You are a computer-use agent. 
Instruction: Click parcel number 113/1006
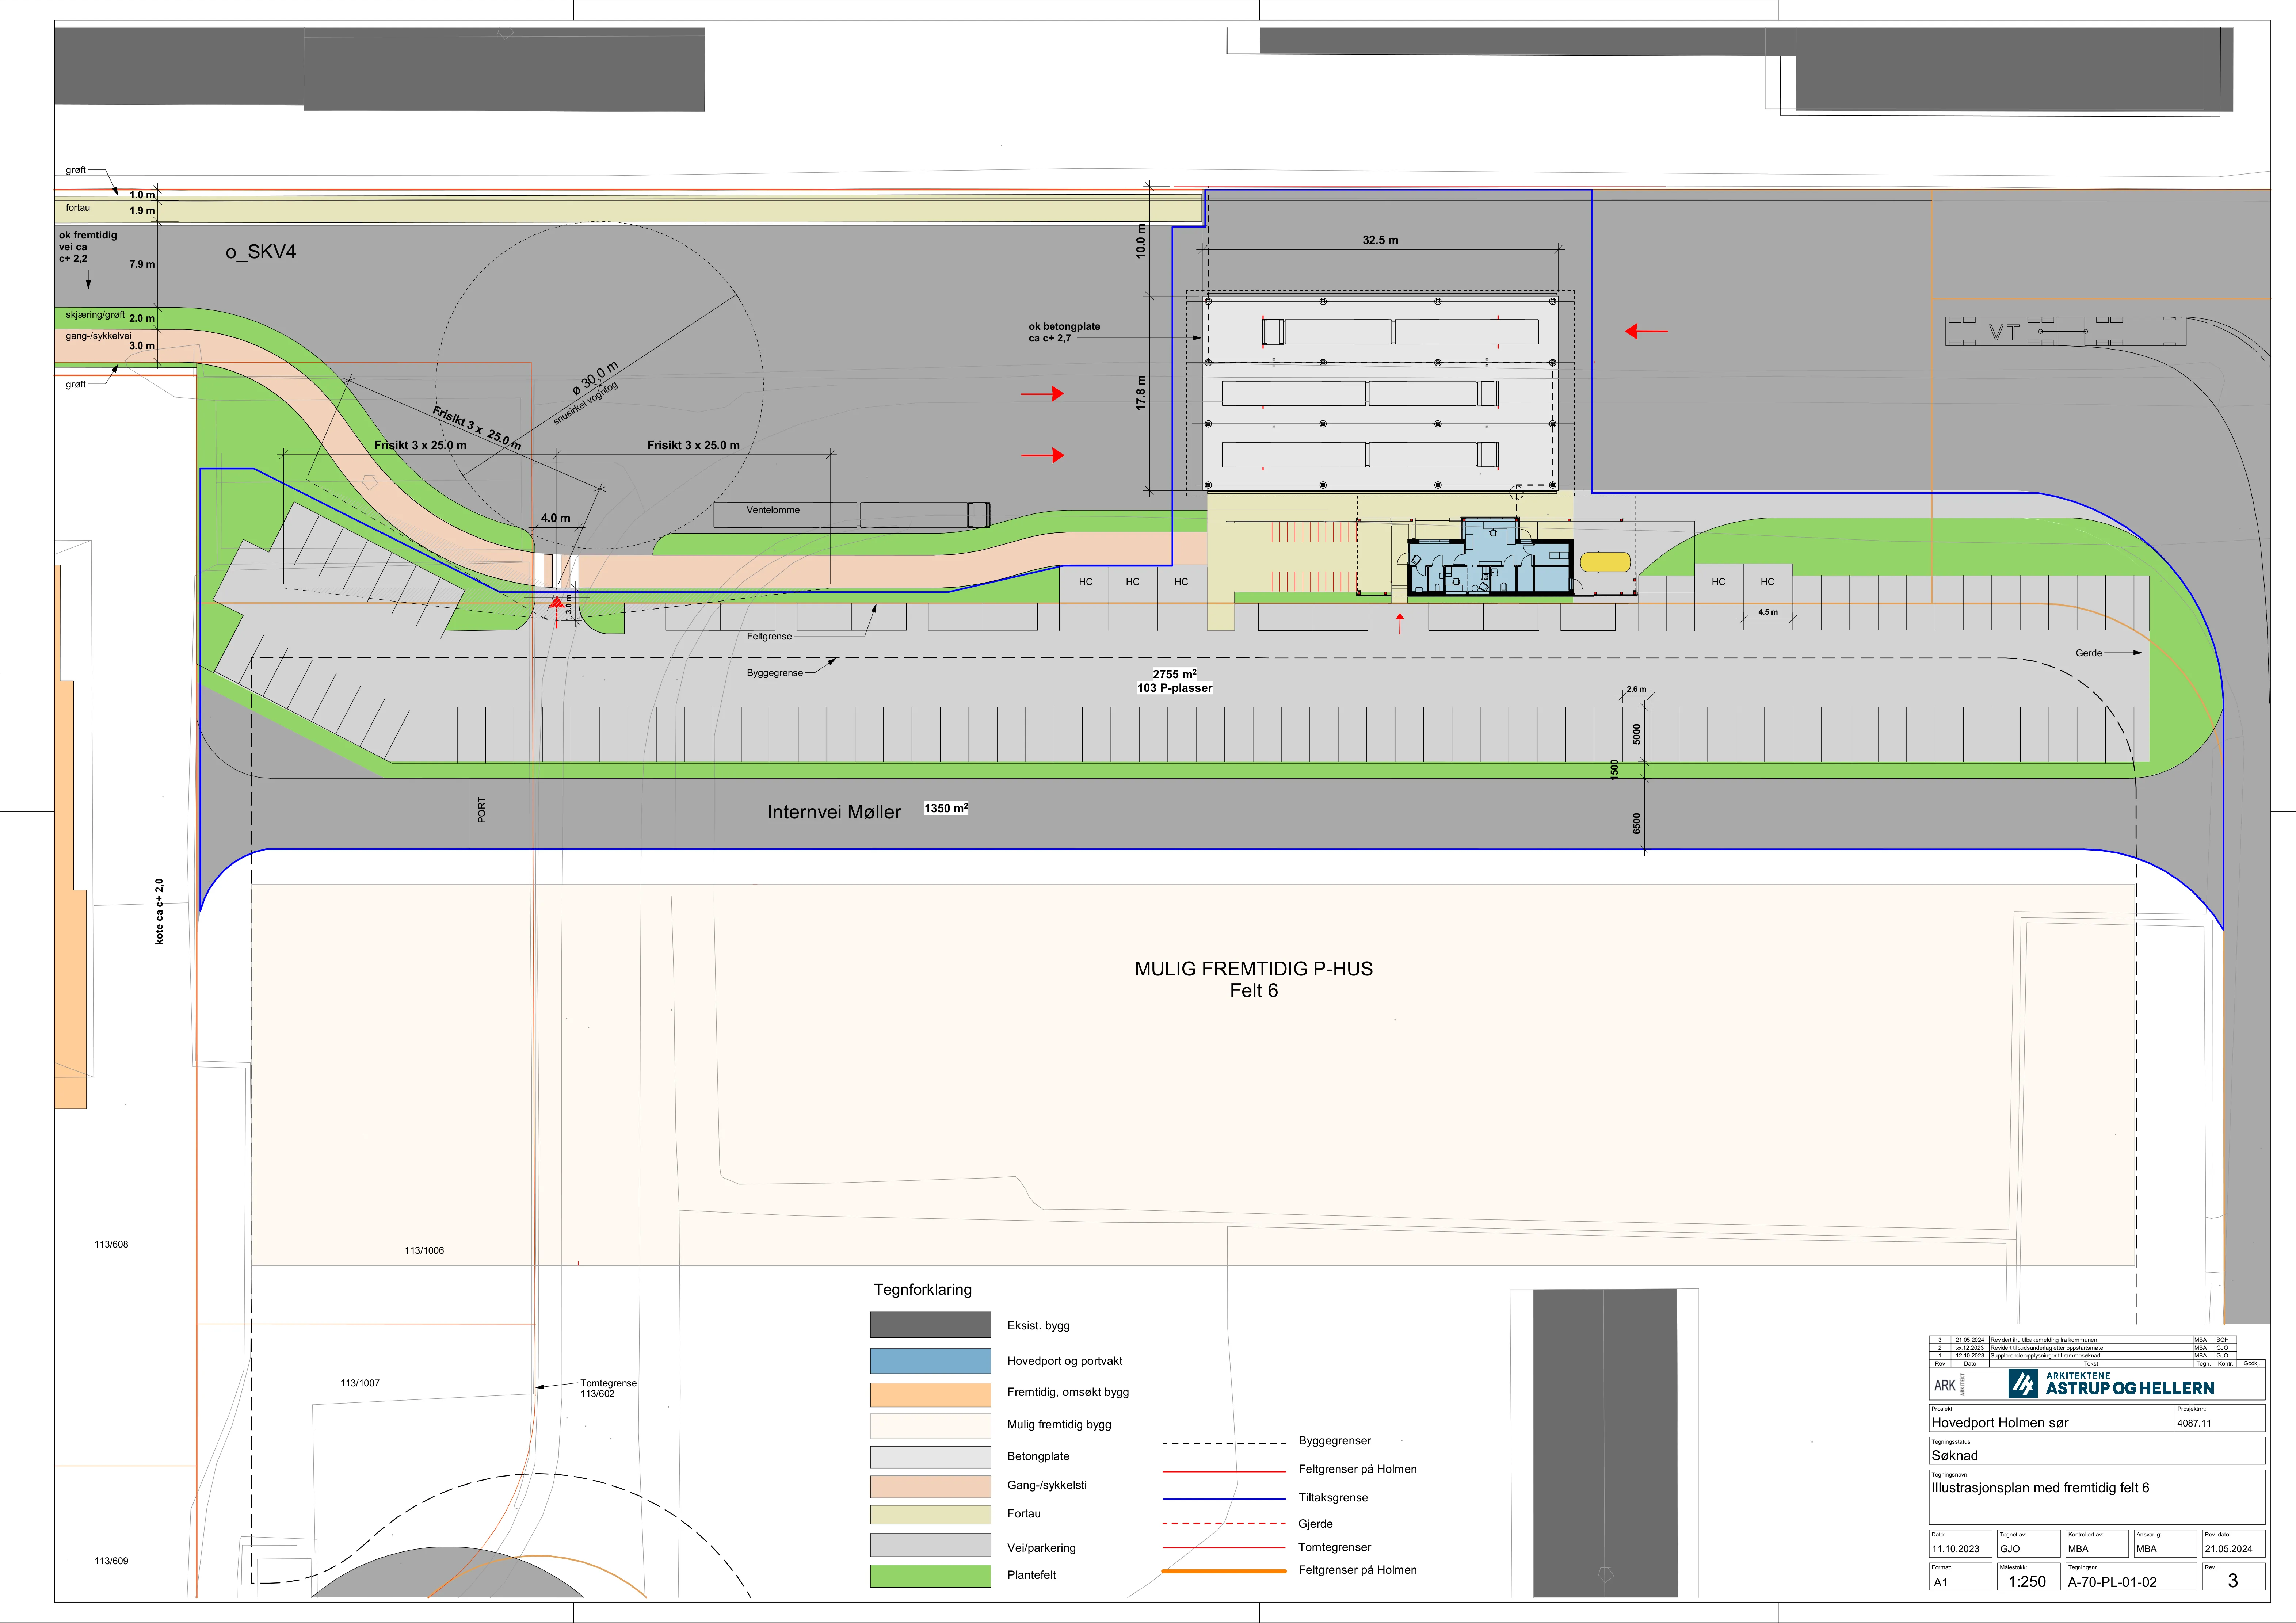point(424,1250)
